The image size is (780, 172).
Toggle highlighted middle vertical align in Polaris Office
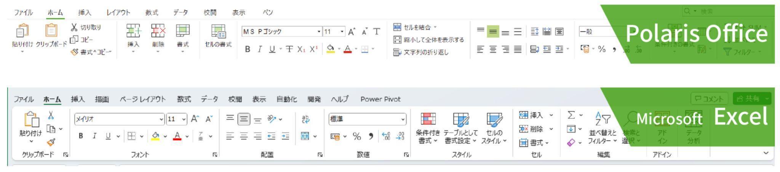click(493, 32)
